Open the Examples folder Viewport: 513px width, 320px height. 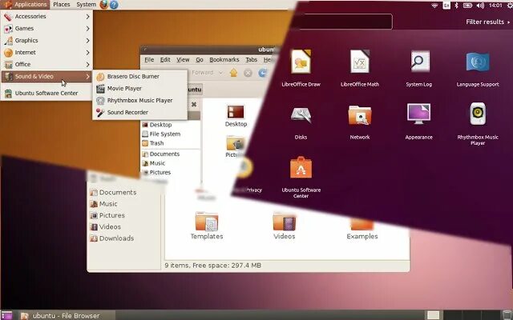362,230
